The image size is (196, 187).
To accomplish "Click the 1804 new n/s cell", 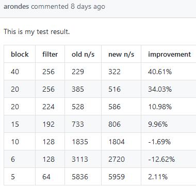I will coord(121,142).
